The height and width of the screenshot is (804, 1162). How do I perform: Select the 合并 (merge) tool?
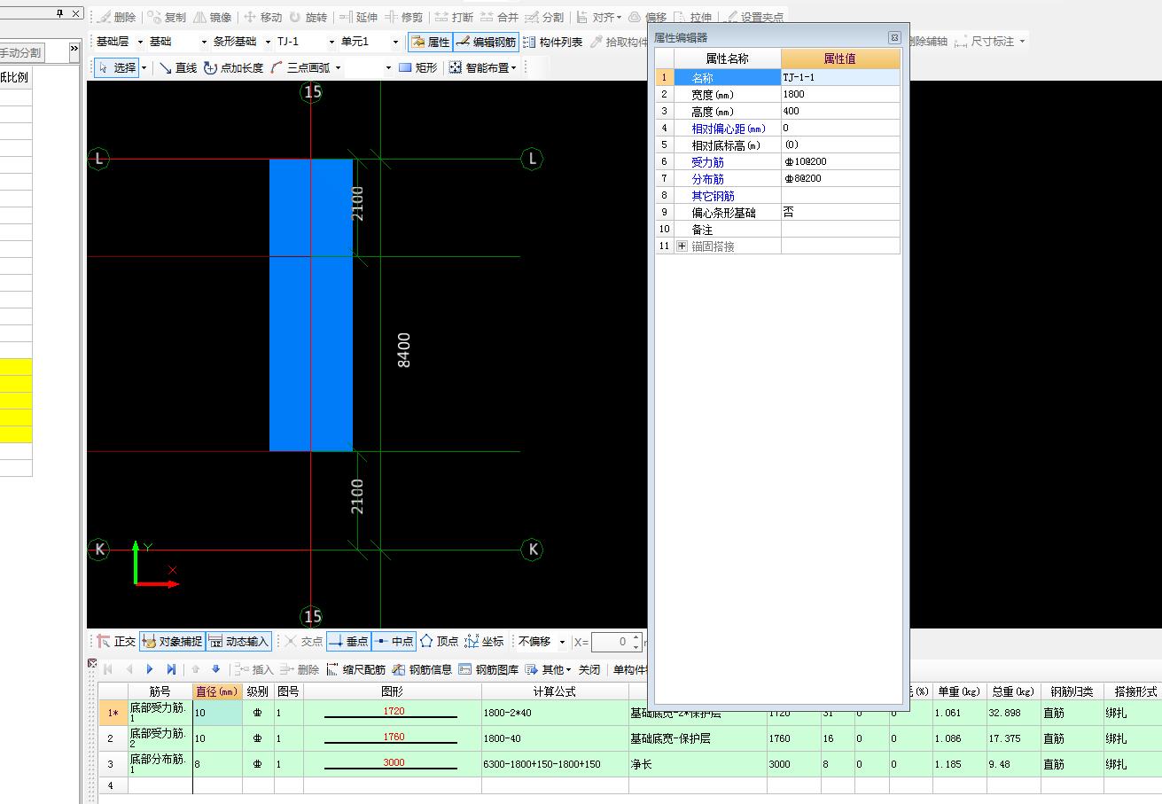click(x=499, y=17)
